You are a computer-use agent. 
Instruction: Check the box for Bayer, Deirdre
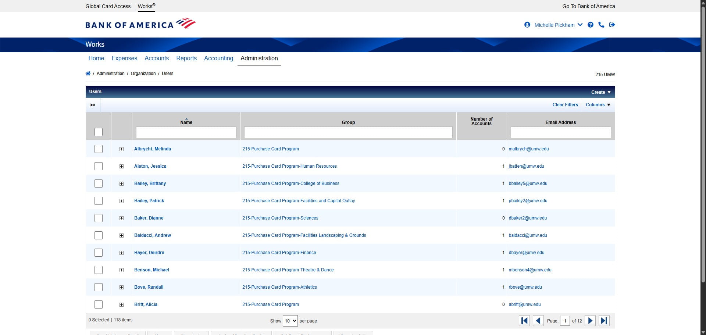click(99, 253)
